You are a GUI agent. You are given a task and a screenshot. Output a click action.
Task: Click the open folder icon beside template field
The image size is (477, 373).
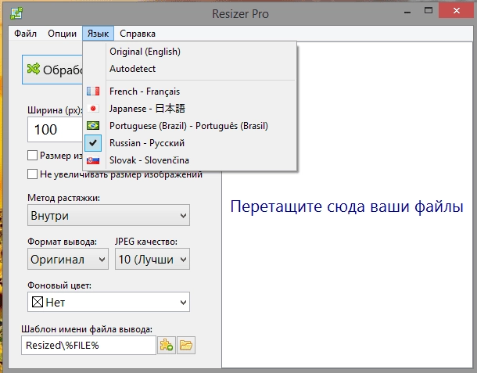186,346
